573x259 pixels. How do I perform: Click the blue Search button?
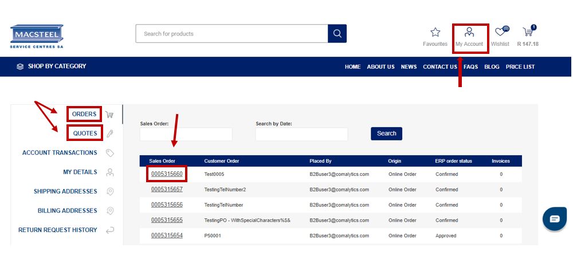coord(386,134)
